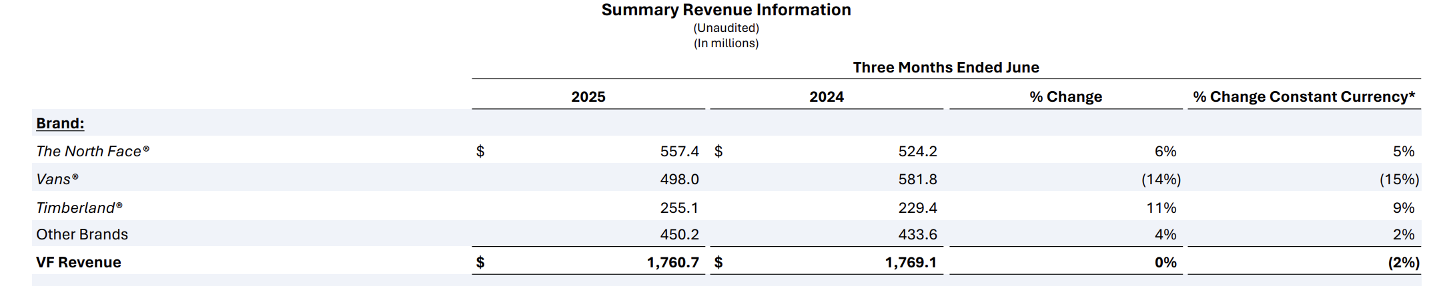This screenshot has height=286, width=1445.
Task: Click the Brand: row label
Action: coord(60,123)
